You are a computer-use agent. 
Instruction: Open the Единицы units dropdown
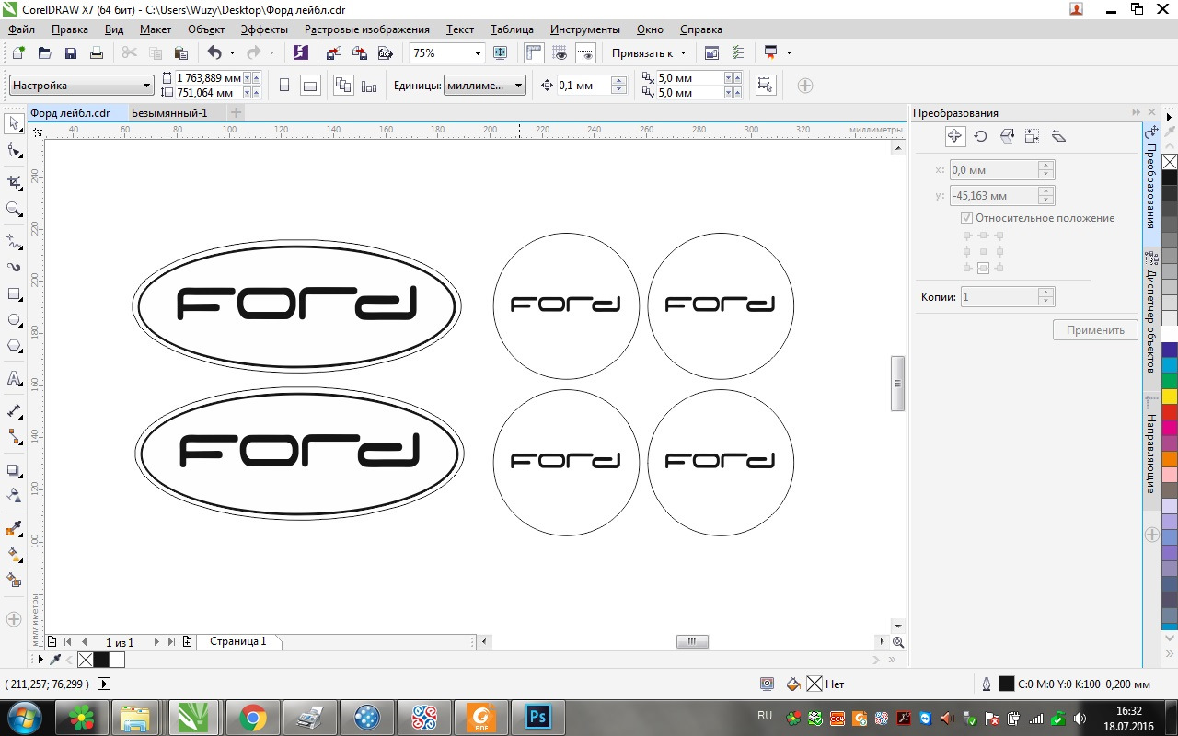point(484,86)
